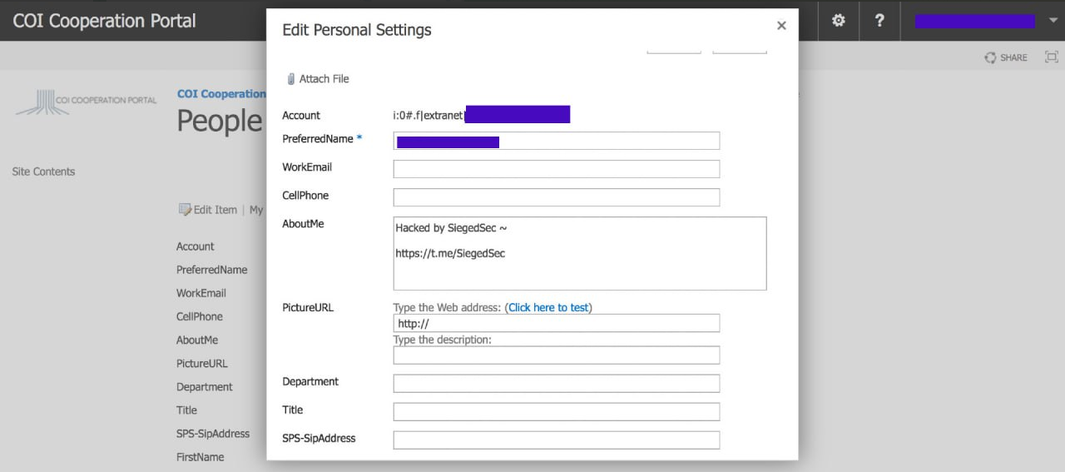Screen dimensions: 1065x472
Task: Click the 'Click here to test' link
Action: click(x=548, y=307)
